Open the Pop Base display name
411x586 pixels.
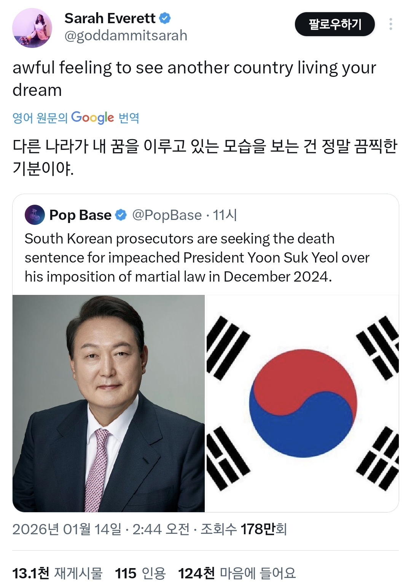click(x=80, y=215)
